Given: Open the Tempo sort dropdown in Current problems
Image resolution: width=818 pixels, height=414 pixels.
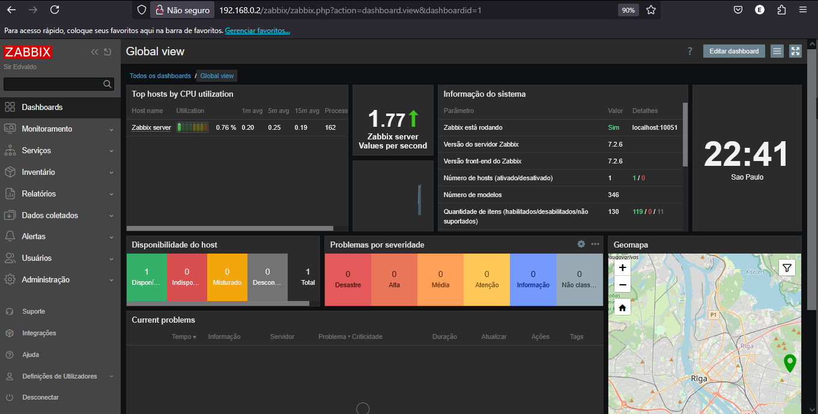Looking at the screenshot, I should (183, 336).
